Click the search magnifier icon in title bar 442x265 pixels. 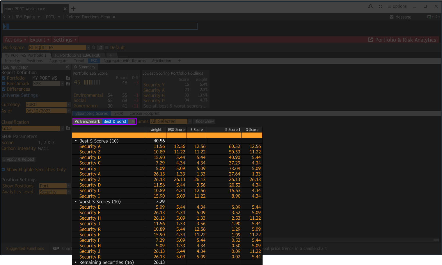[x=370, y=6]
